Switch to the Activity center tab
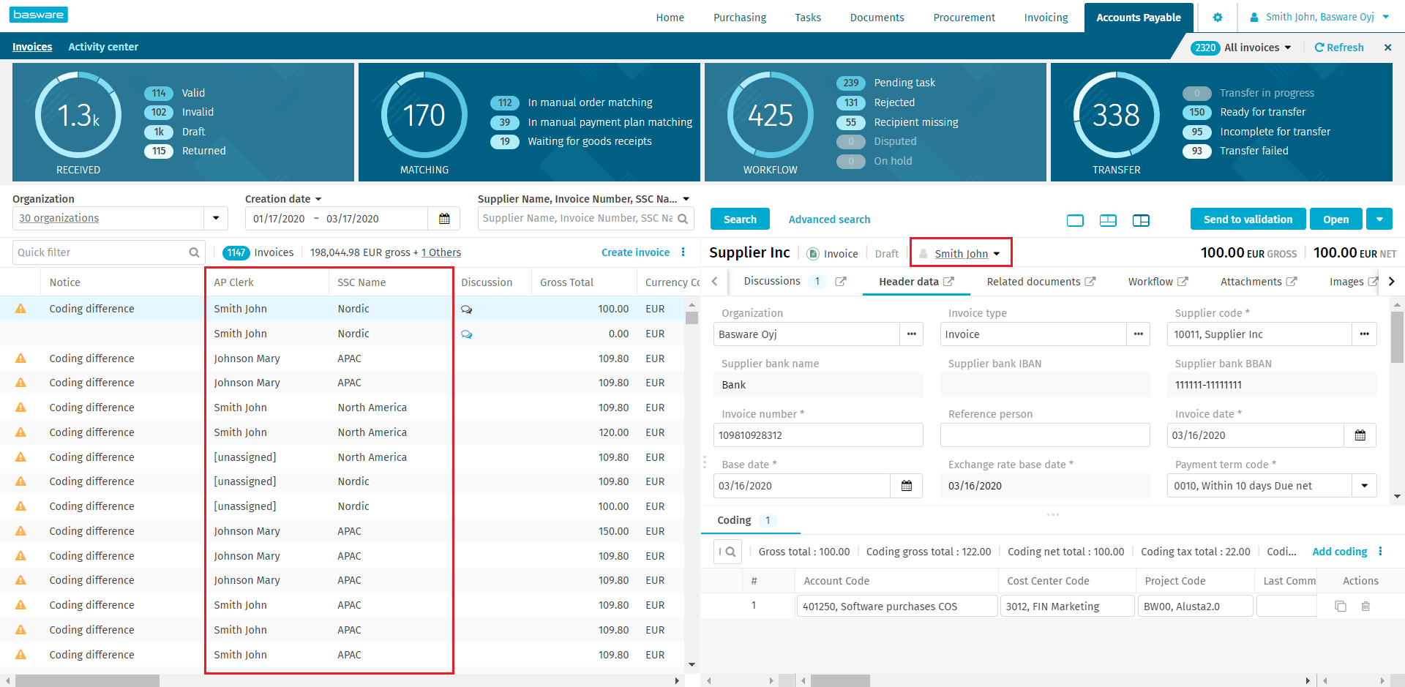 (103, 47)
